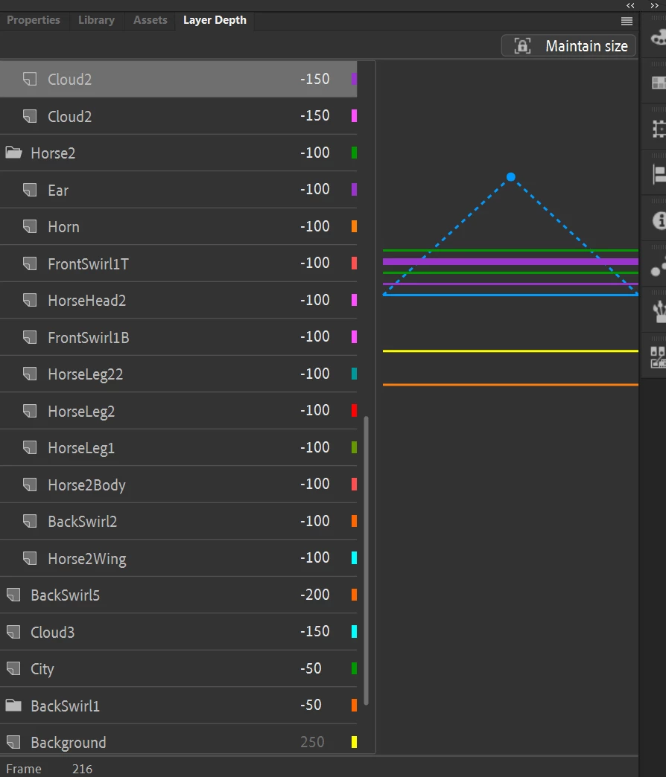This screenshot has height=777, width=666.
Task: Open the Info panel icon
Action: [x=659, y=220]
